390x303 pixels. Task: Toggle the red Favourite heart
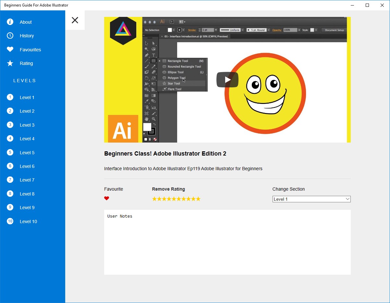point(106,198)
